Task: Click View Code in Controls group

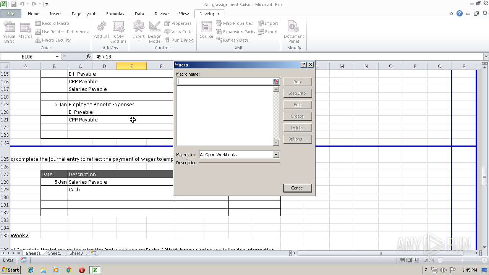Action: point(178,32)
